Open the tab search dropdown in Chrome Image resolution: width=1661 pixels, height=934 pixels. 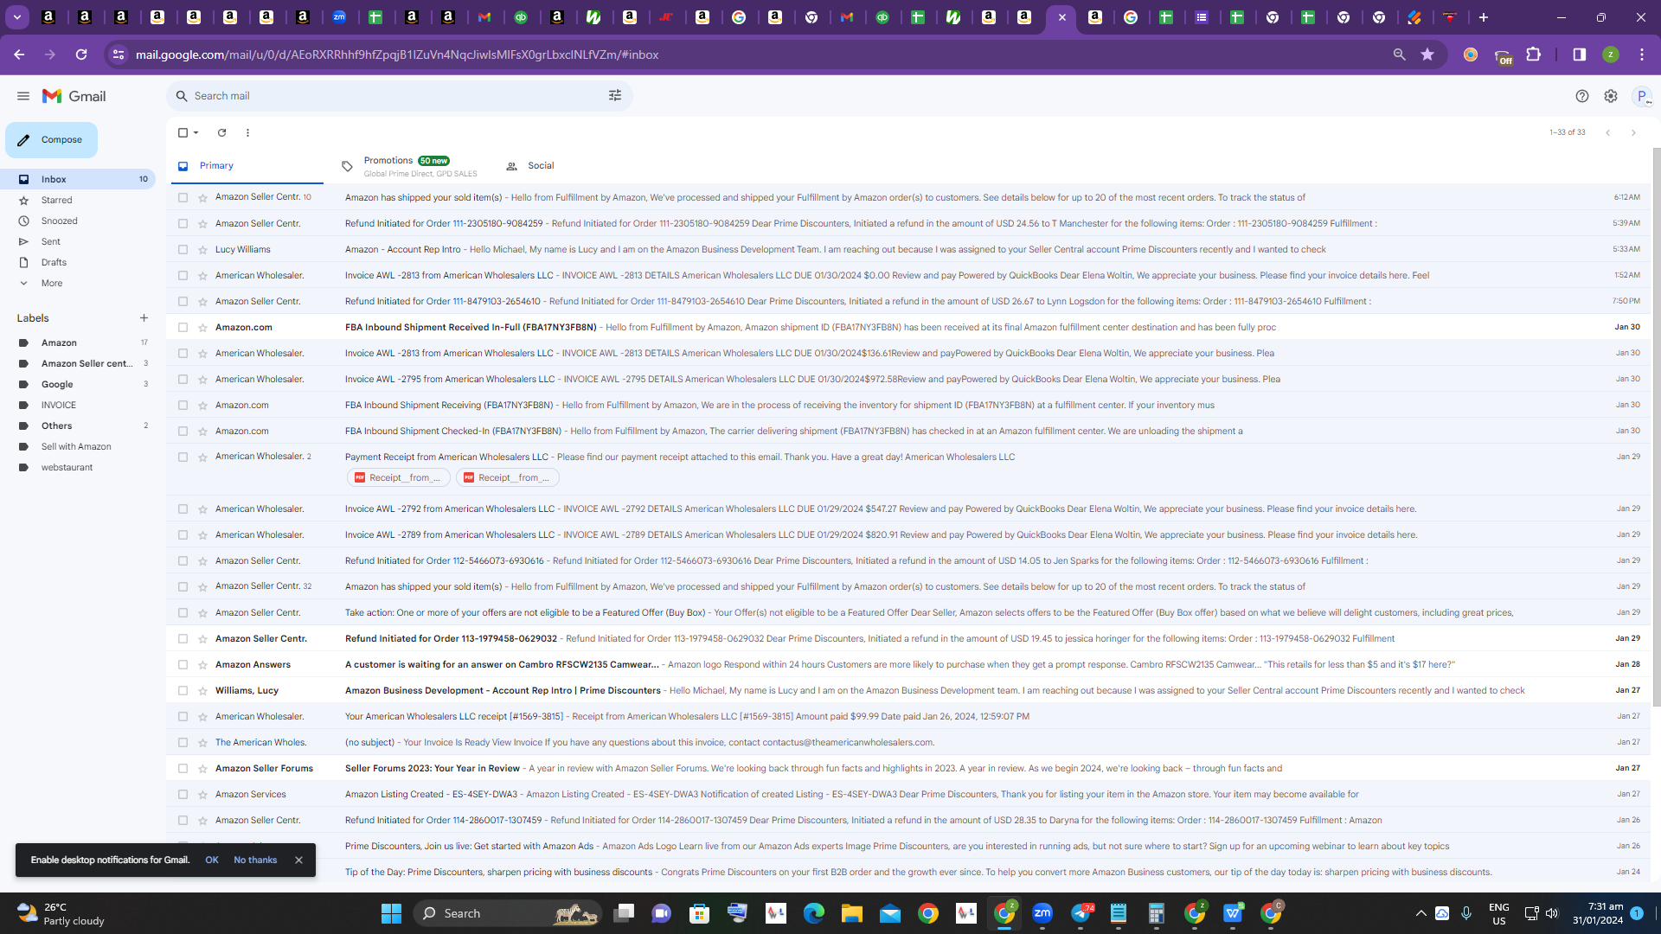click(17, 17)
